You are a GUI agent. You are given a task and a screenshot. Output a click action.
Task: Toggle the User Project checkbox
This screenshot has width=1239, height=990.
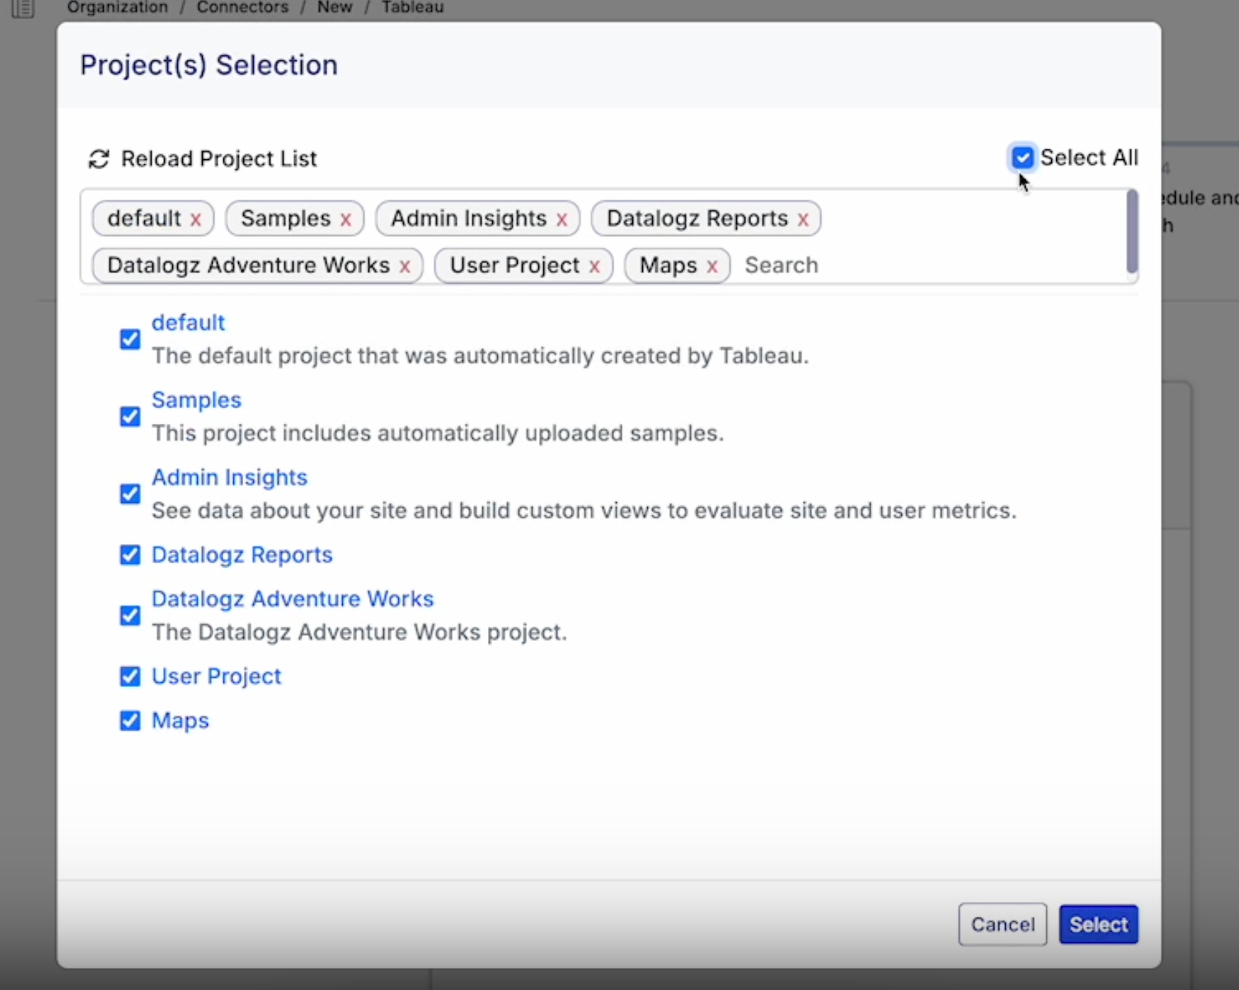pyautogui.click(x=130, y=676)
